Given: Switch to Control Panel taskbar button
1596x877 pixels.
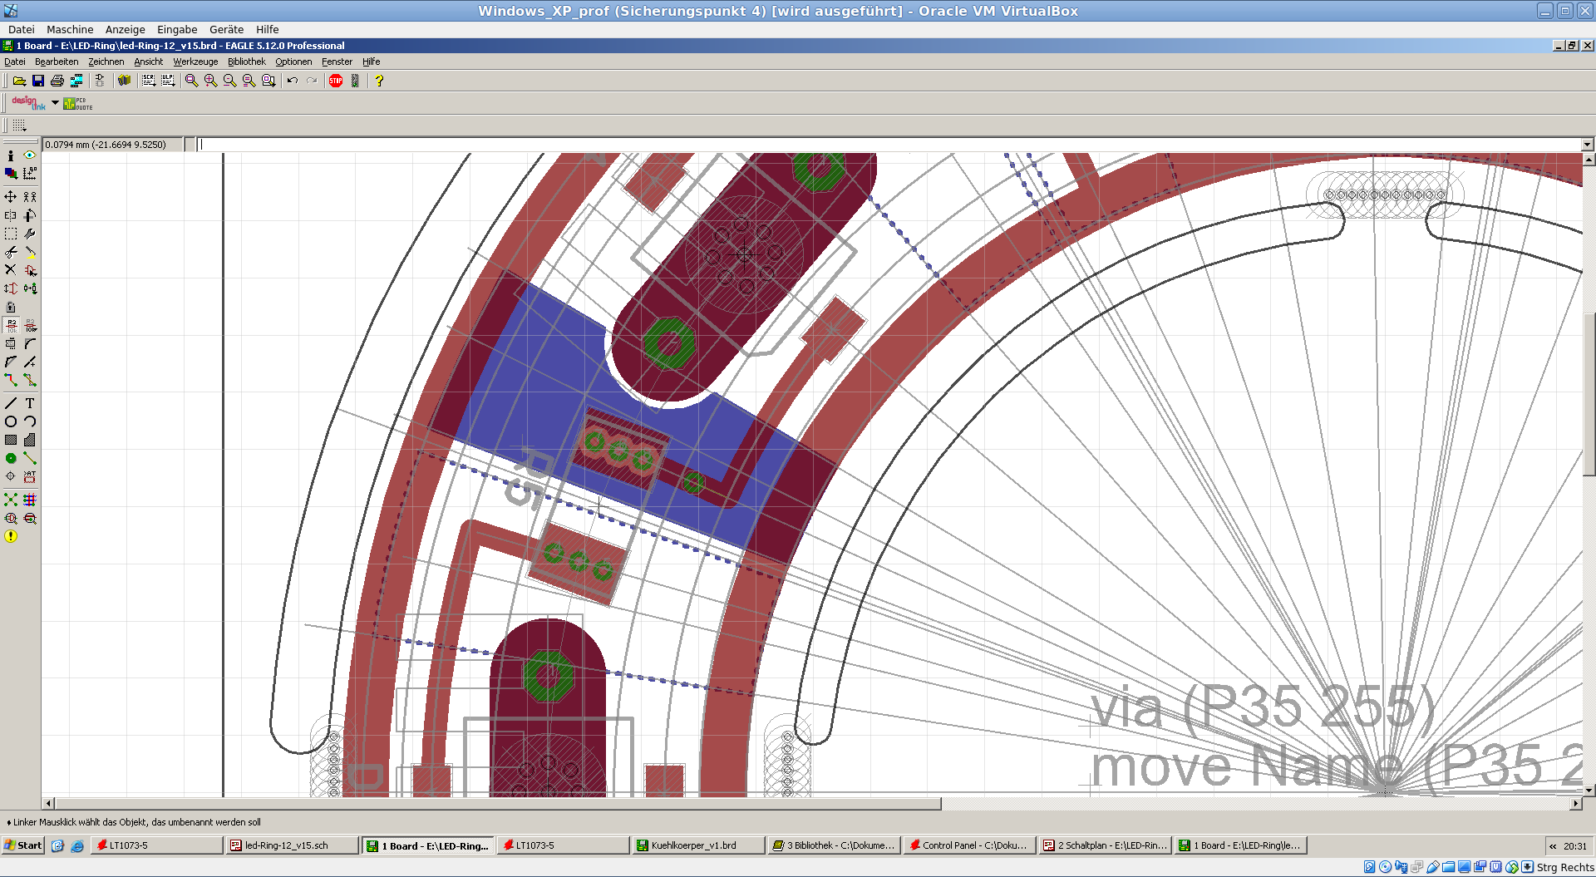Looking at the screenshot, I should (x=970, y=845).
